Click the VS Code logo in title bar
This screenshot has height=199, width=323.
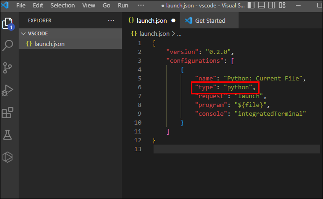[6, 6]
